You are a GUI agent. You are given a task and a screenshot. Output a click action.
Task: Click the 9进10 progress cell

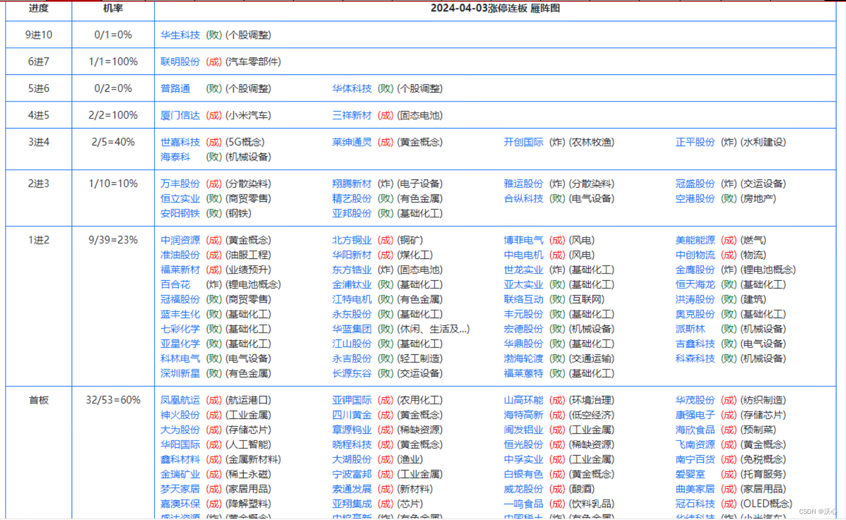click(39, 35)
